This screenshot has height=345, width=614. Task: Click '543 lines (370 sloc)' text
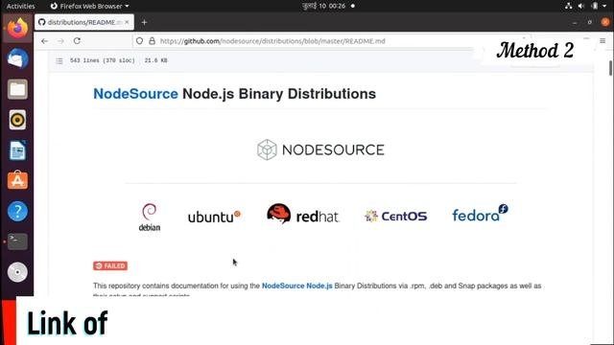pos(103,60)
